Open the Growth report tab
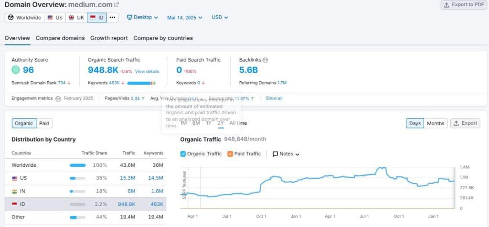 (x=109, y=38)
